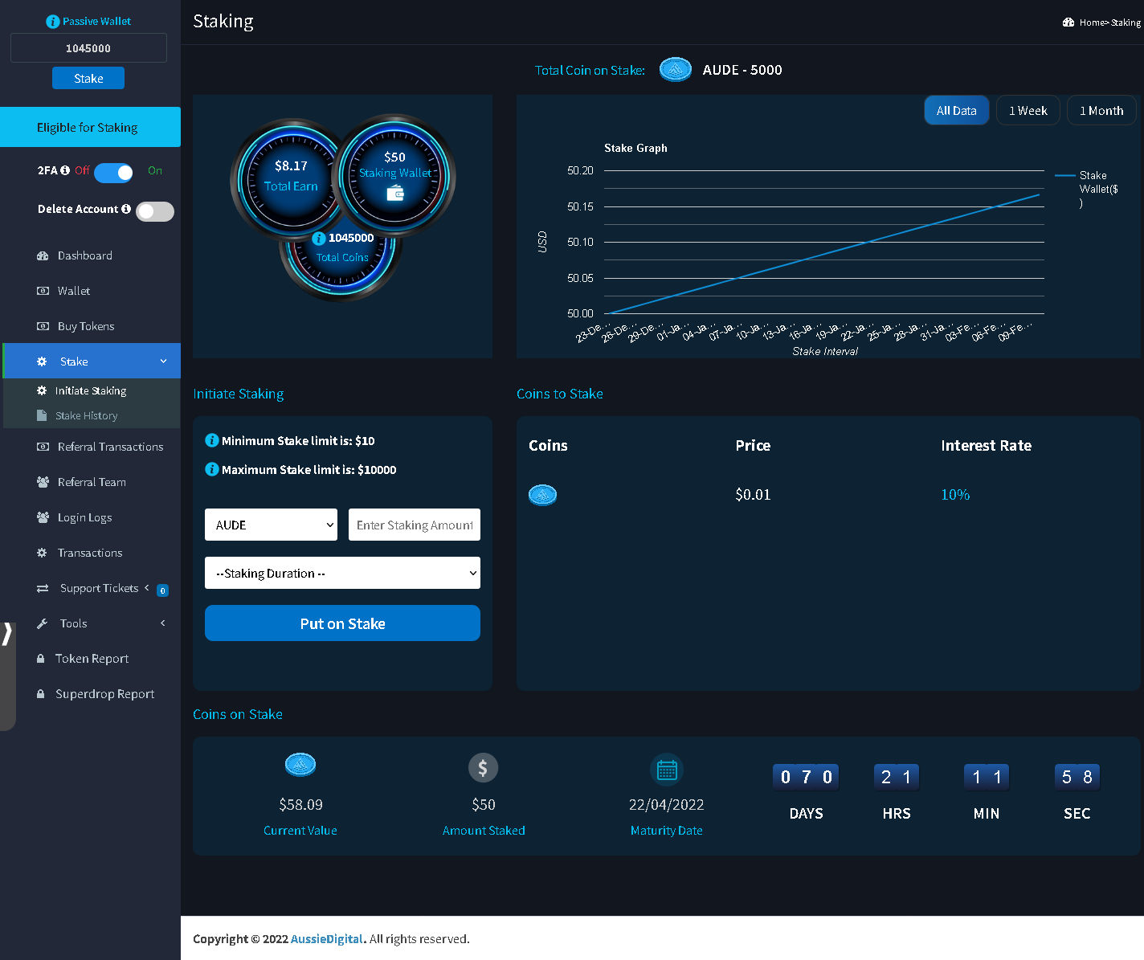Click the Tools wrench icon
This screenshot has height=960, width=1144.
tap(42, 623)
